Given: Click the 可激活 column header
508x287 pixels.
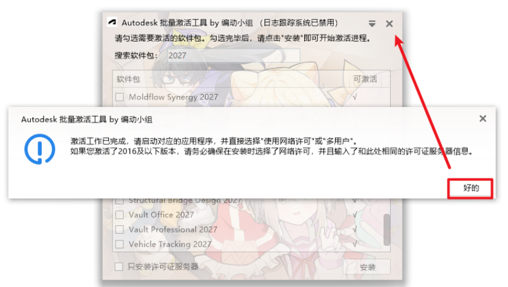Looking at the screenshot, I should 366,79.
